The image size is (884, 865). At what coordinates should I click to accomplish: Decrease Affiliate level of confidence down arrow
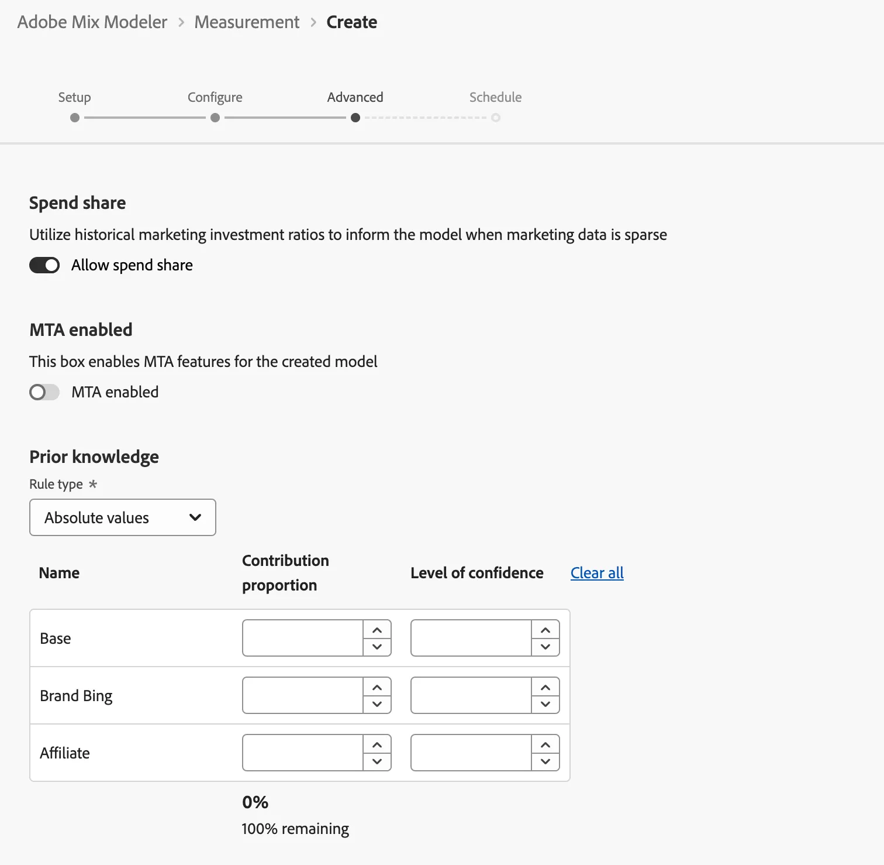pos(545,761)
